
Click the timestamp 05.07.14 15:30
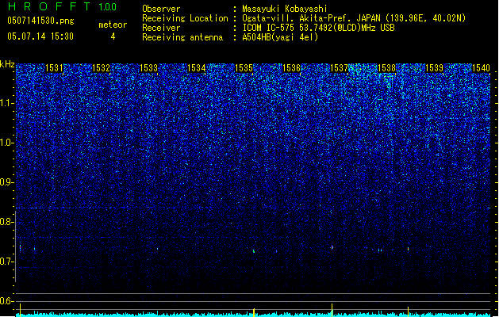[x=40, y=36]
